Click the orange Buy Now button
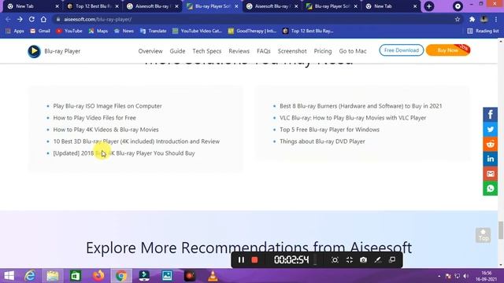Screen dimensions: 504x283 tap(448, 50)
